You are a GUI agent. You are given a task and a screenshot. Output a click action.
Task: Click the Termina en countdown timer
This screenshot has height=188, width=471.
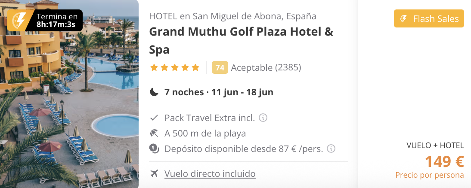tap(45, 20)
